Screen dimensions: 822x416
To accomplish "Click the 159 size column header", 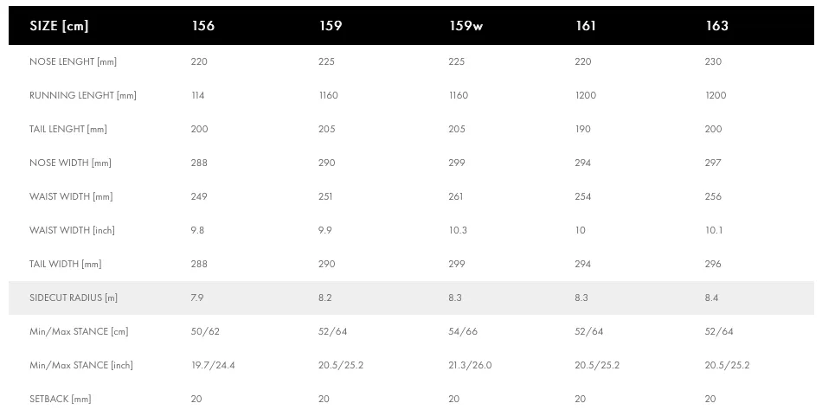I will [x=331, y=26].
